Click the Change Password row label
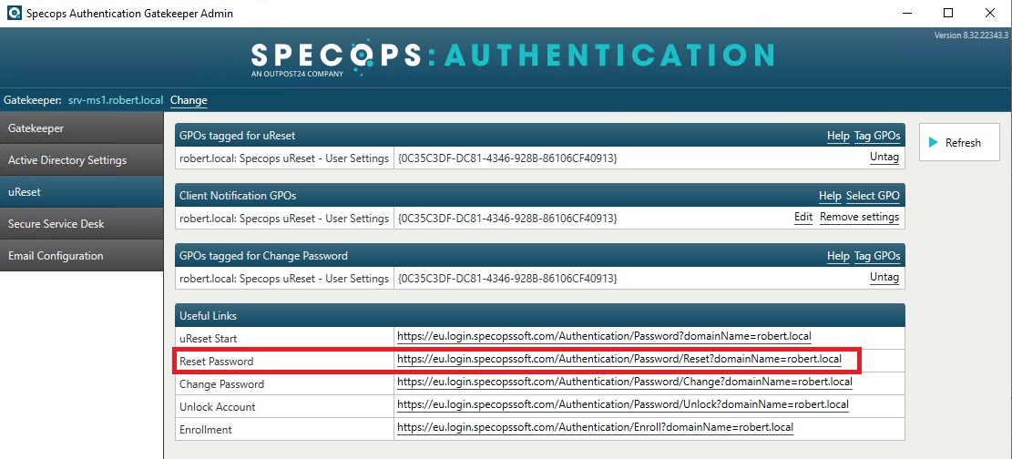1012x459 pixels. click(221, 384)
